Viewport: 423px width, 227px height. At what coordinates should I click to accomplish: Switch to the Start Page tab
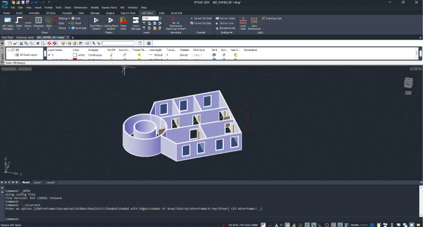(x=7, y=37)
